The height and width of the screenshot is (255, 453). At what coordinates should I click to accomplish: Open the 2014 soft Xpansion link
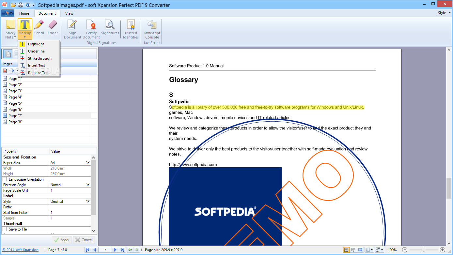click(21, 250)
